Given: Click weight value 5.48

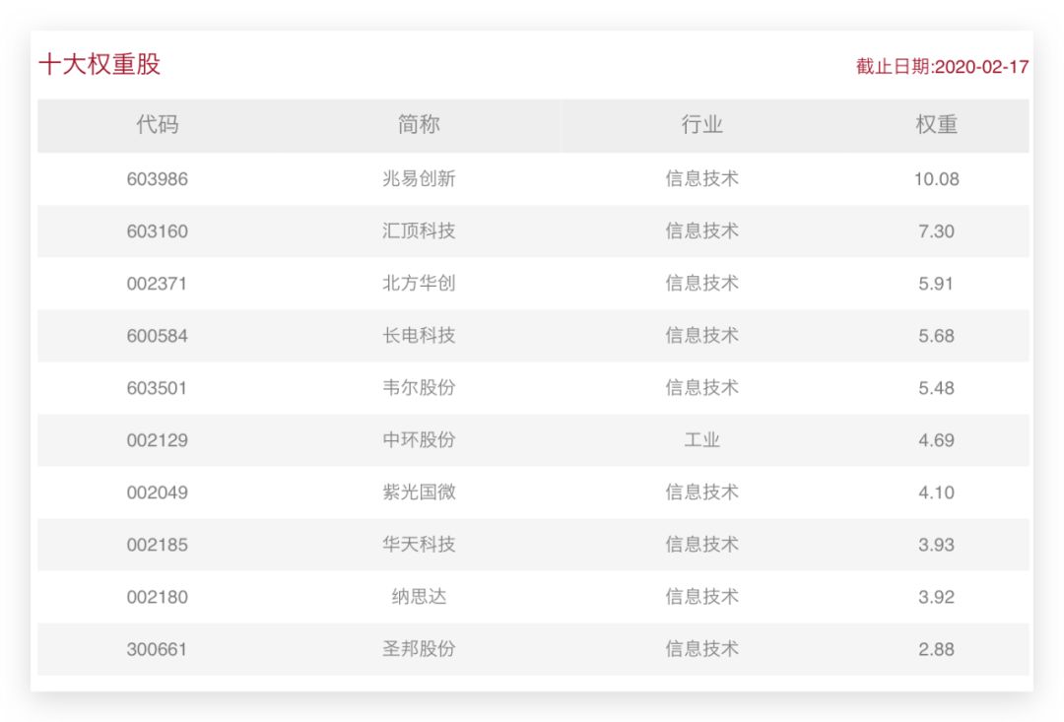Looking at the screenshot, I should click(x=937, y=388).
